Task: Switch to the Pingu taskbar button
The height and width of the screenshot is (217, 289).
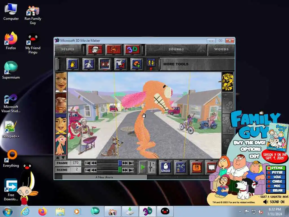Action: tap(165, 211)
